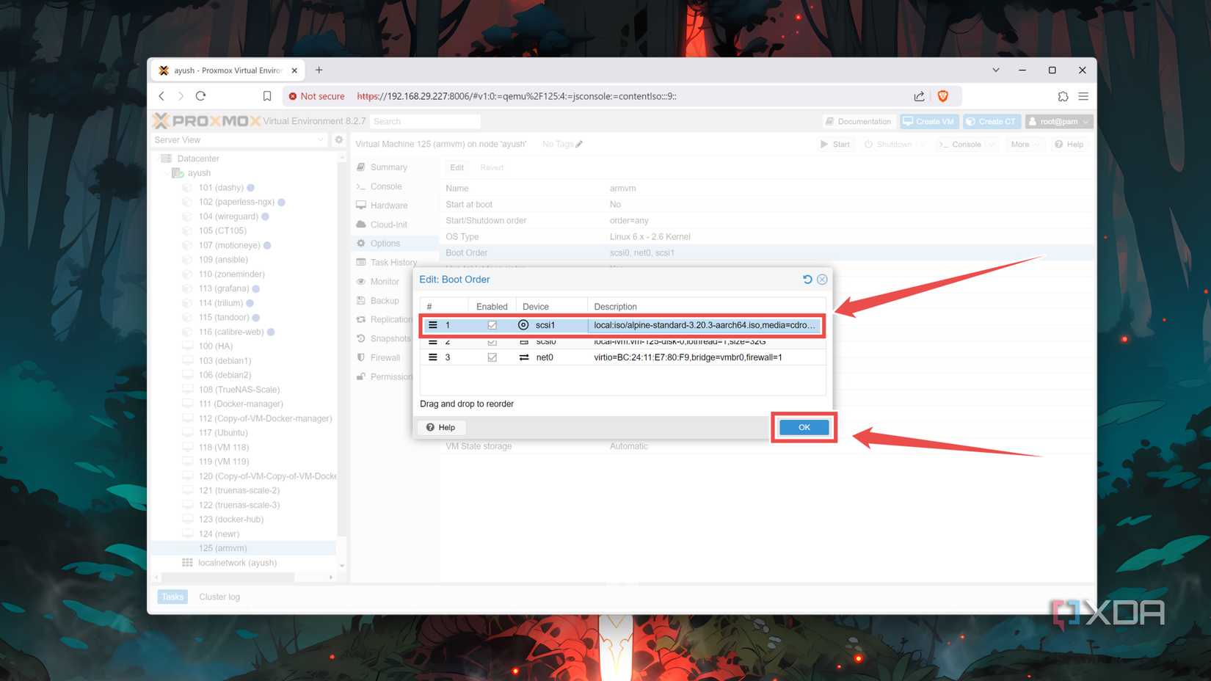The image size is (1211, 681).
Task: Open the Brave Shields icon
Action: (x=943, y=96)
